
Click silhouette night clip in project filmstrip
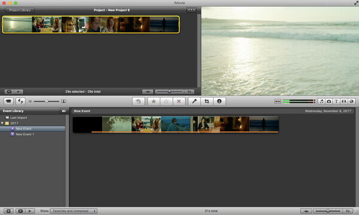coord(164,24)
